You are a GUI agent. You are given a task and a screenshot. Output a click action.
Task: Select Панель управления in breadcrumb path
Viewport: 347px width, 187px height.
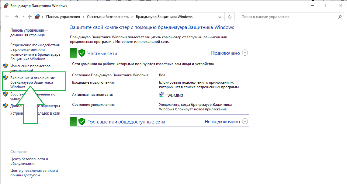click(x=63, y=17)
